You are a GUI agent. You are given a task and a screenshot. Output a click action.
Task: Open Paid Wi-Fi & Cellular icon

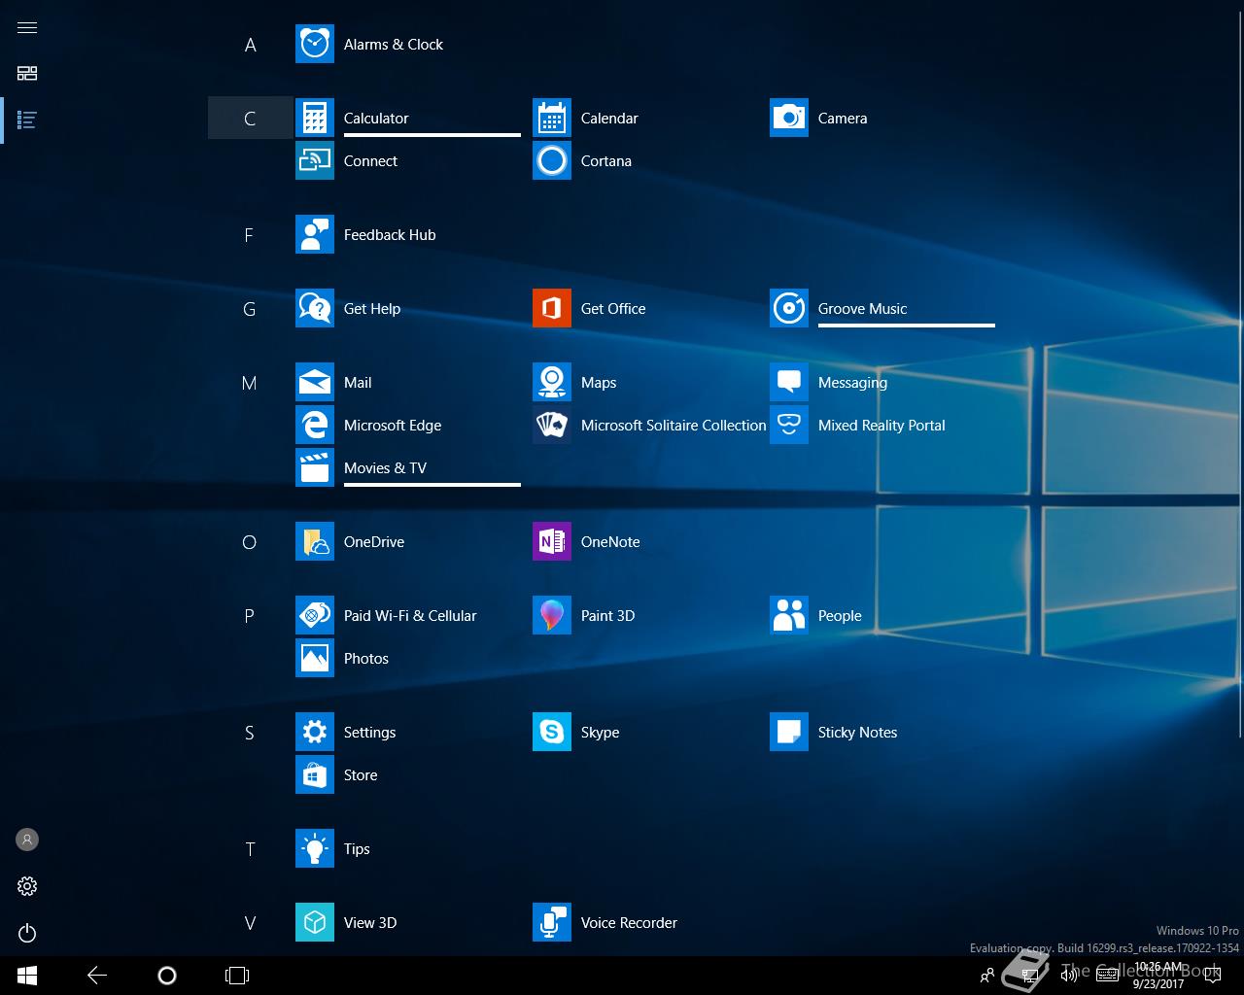[315, 615]
